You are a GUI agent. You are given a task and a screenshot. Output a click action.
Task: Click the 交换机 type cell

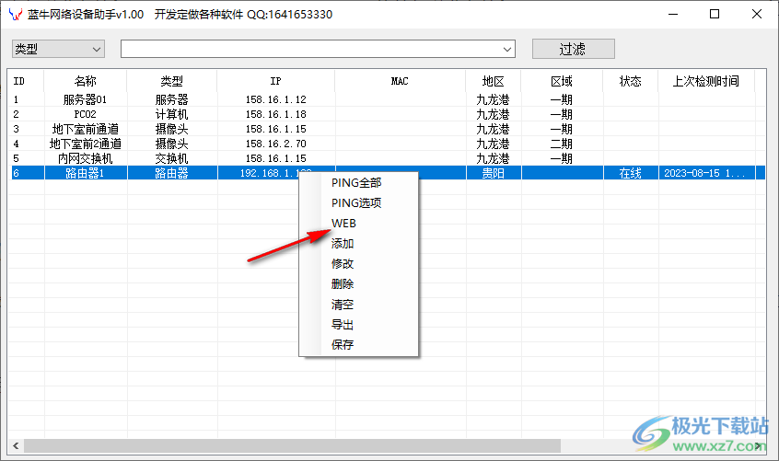pos(171,159)
